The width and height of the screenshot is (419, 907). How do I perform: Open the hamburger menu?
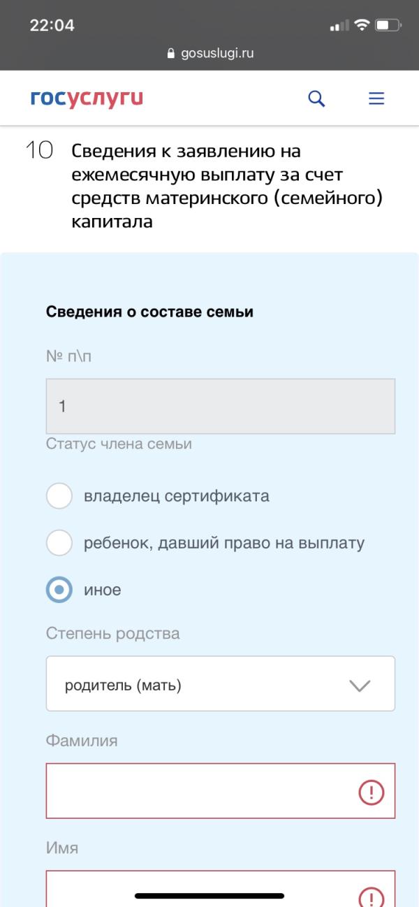pos(376,99)
